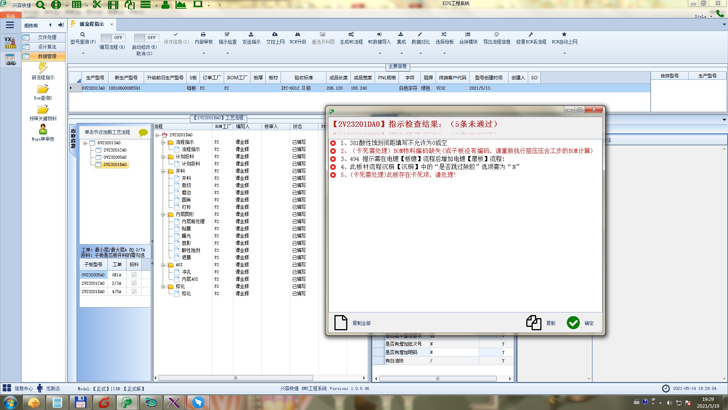Click the ECN自动上网 star icon
The width and height of the screenshot is (728, 410).
564,35
